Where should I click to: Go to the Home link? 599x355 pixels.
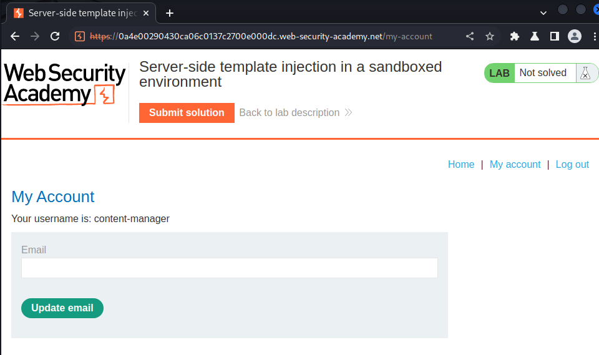[461, 164]
